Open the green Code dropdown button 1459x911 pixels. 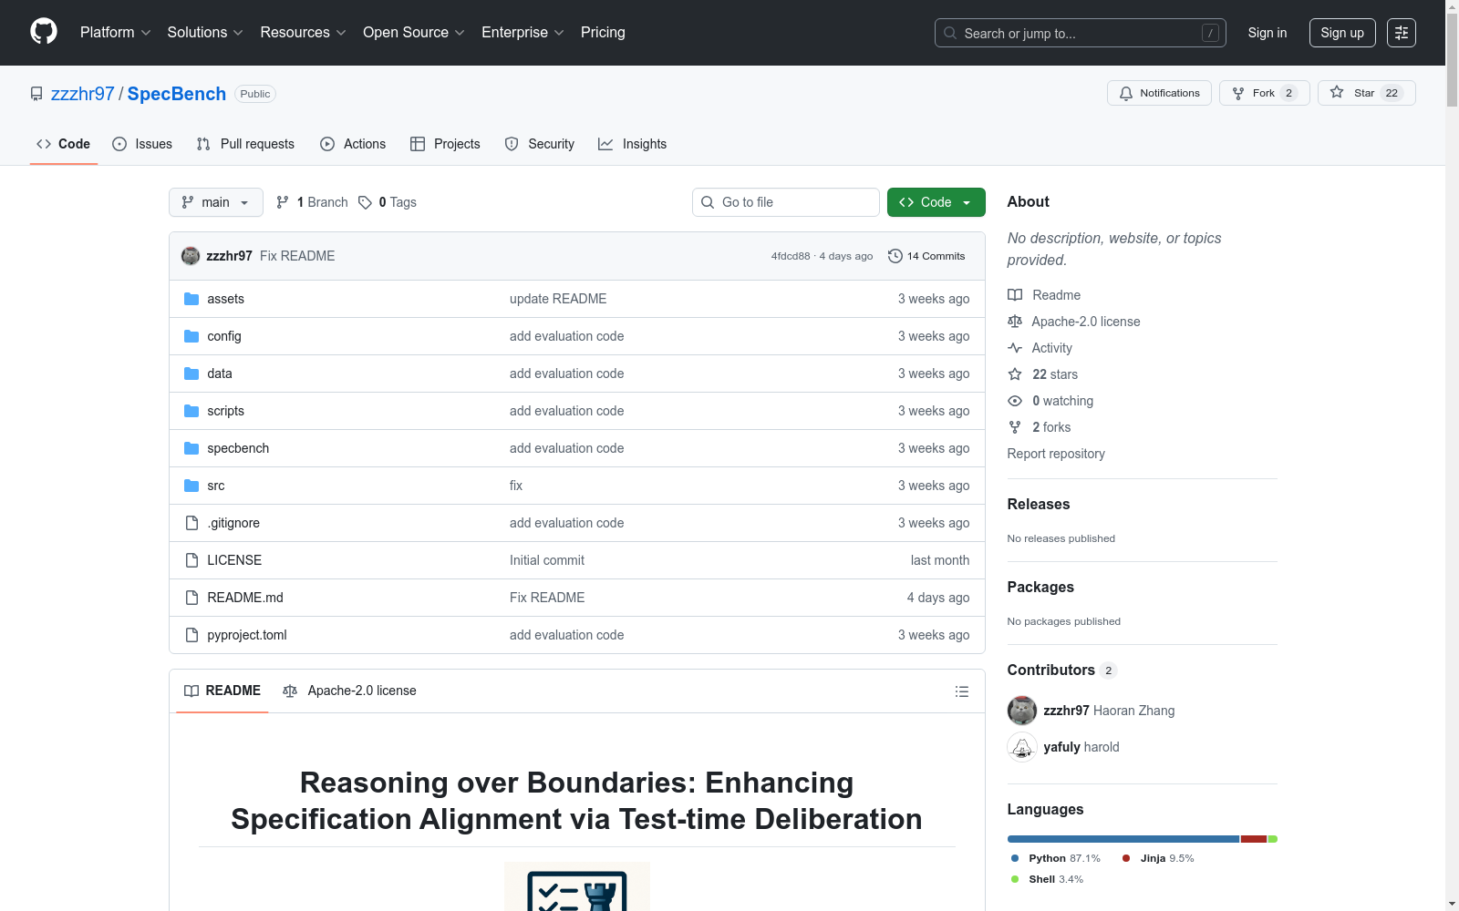coord(936,202)
